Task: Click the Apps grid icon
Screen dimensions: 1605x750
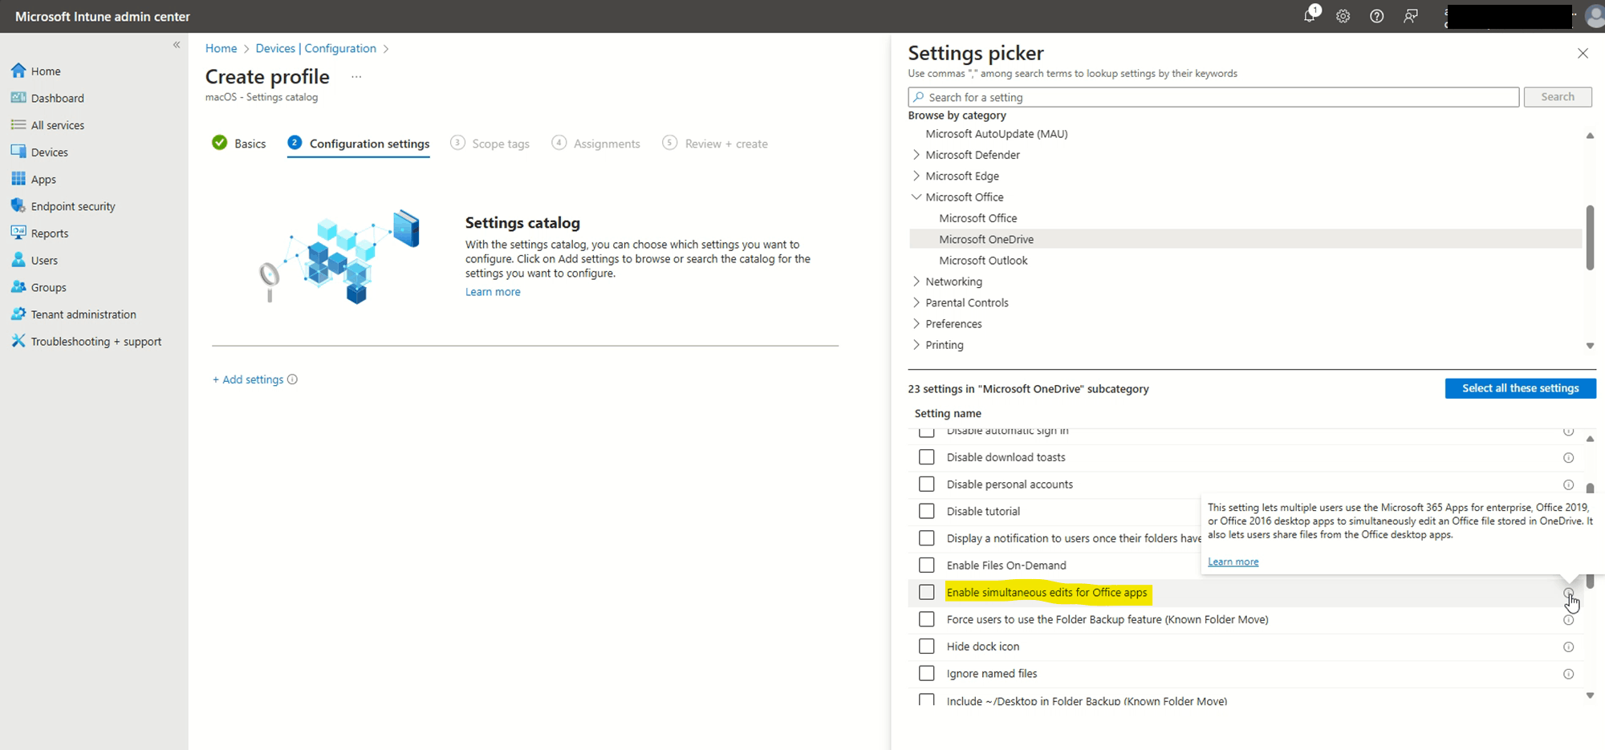Action: click(x=18, y=179)
